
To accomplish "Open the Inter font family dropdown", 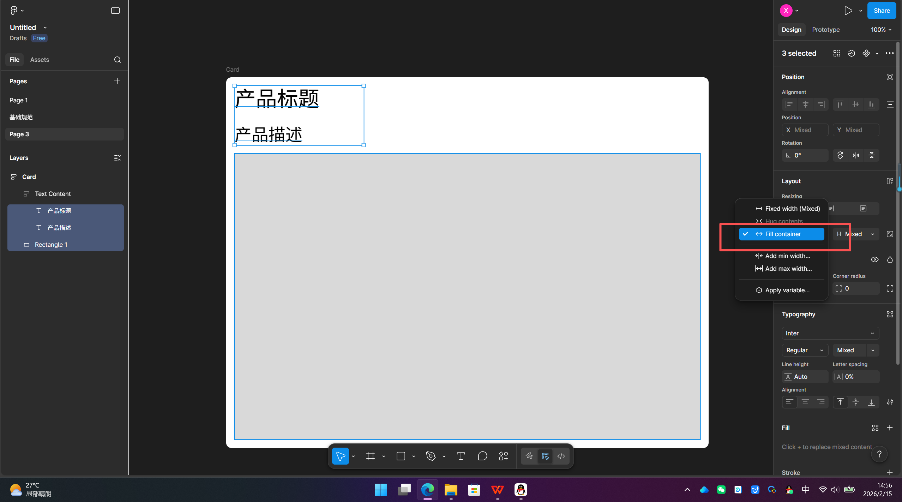I will pos(830,333).
